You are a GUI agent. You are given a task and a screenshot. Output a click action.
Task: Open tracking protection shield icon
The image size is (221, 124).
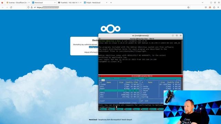(x=28, y=7)
